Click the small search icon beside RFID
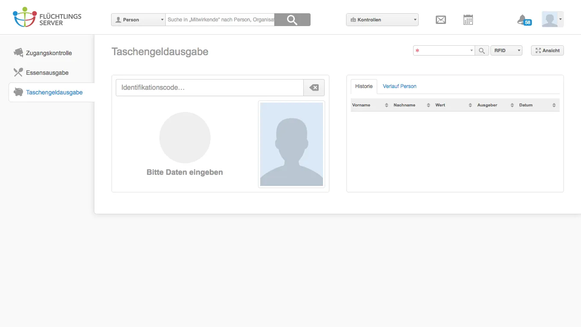The width and height of the screenshot is (581, 327). (x=482, y=50)
